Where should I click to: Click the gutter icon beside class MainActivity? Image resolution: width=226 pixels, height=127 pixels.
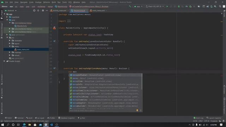pos(54,28)
